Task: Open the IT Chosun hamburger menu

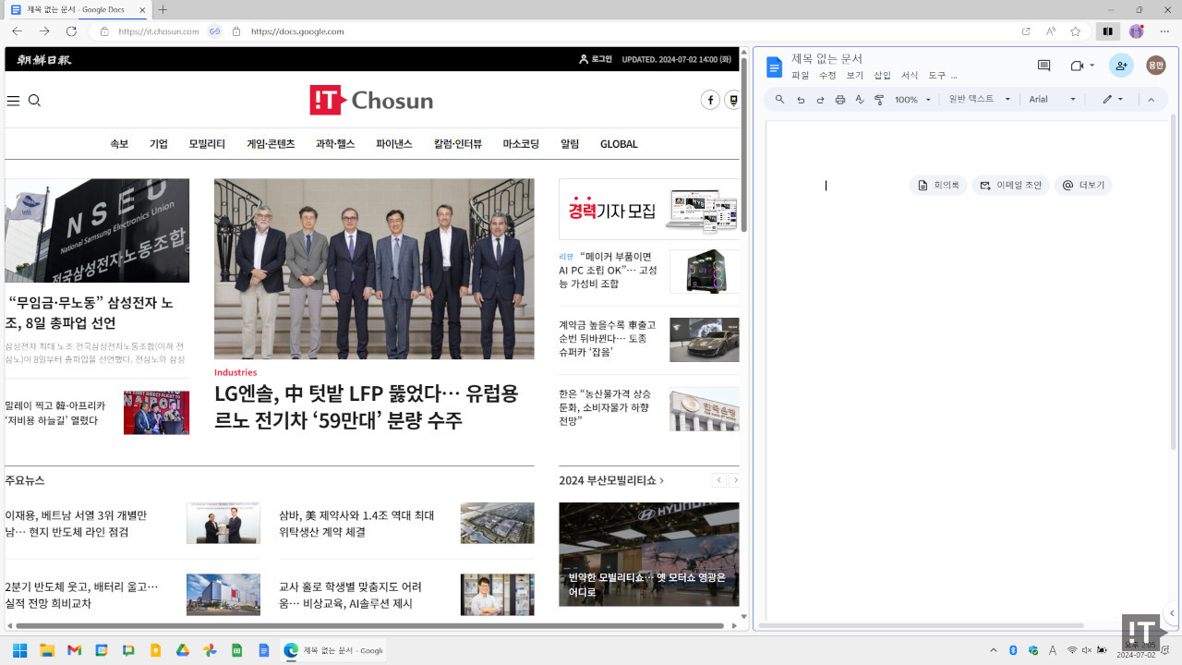Action: 13,101
